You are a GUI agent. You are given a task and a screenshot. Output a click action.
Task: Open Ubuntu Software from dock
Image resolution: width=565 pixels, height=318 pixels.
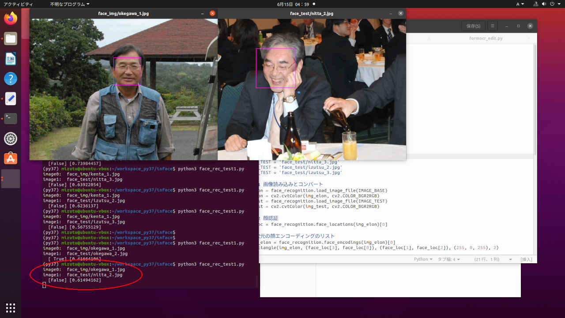point(11,159)
